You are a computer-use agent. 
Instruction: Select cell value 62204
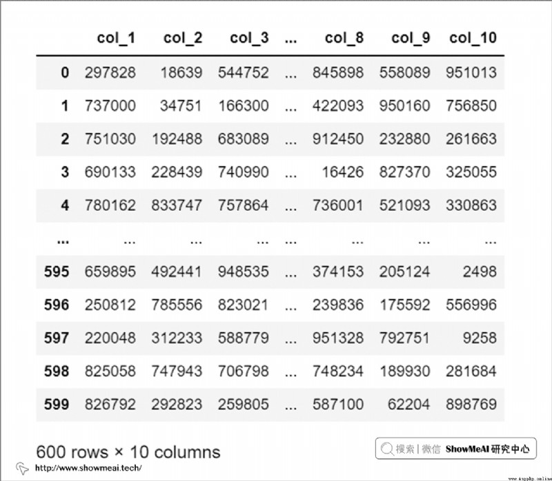click(408, 405)
